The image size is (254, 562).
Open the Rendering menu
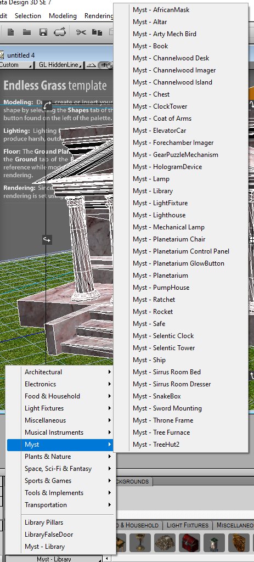[99, 16]
